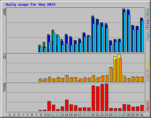This screenshot has width=151, height=118.
Task: Click day label 2 on the x-axis
Action: (14, 115)
